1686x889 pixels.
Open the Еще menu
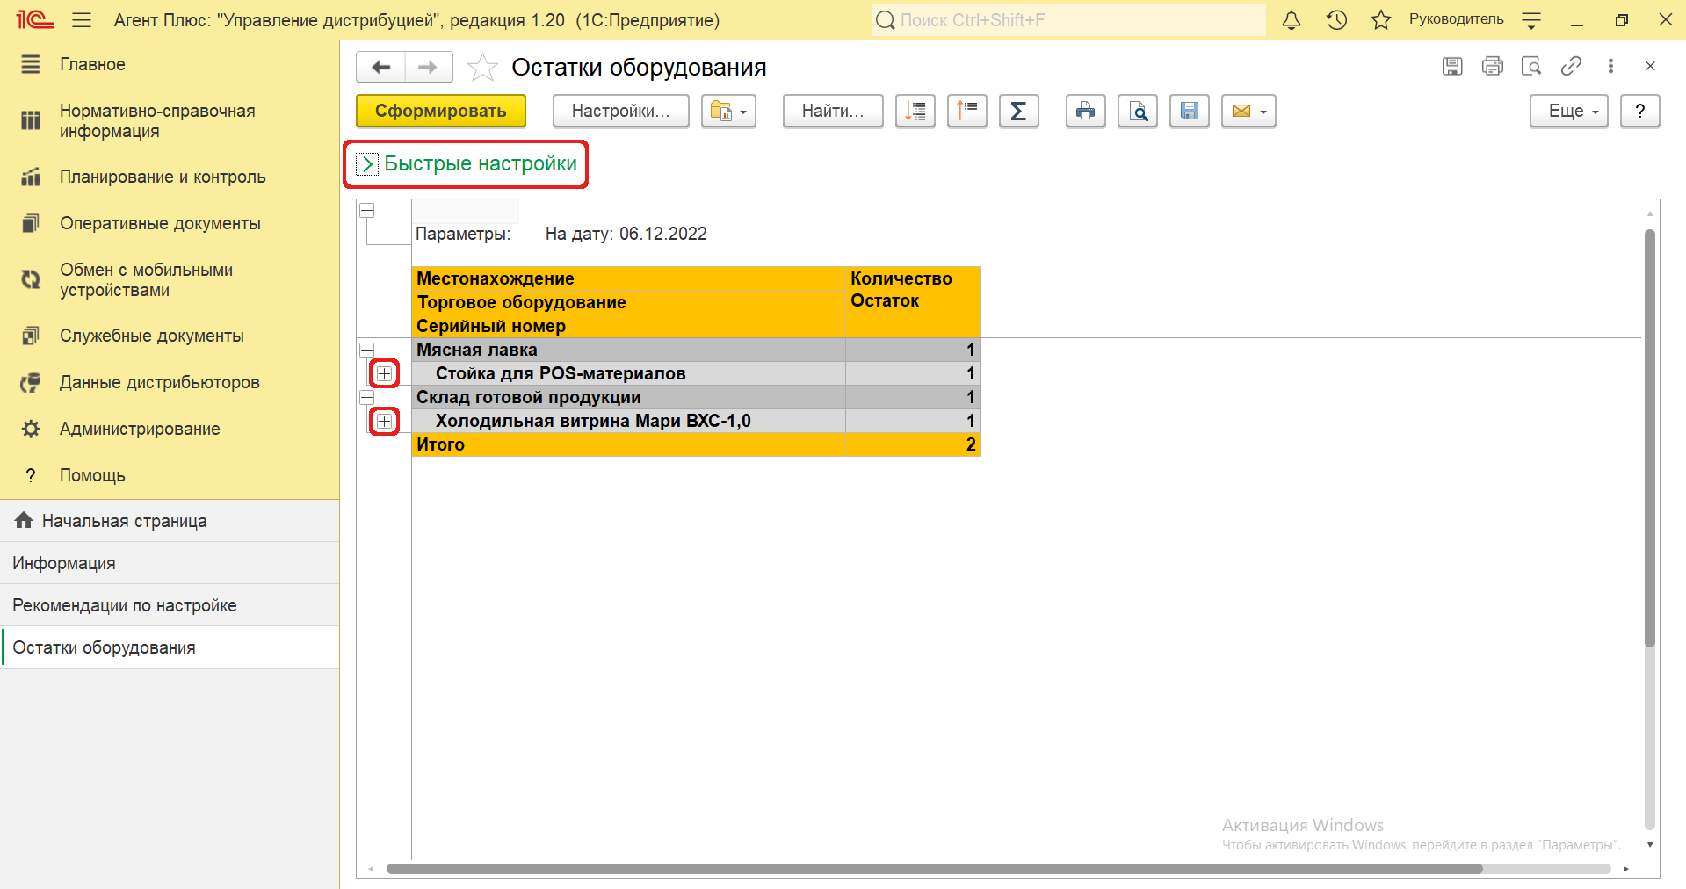1569,111
